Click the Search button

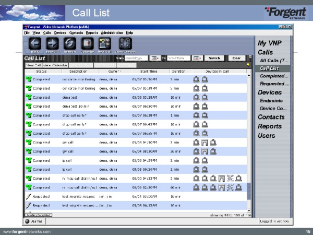click(214, 58)
